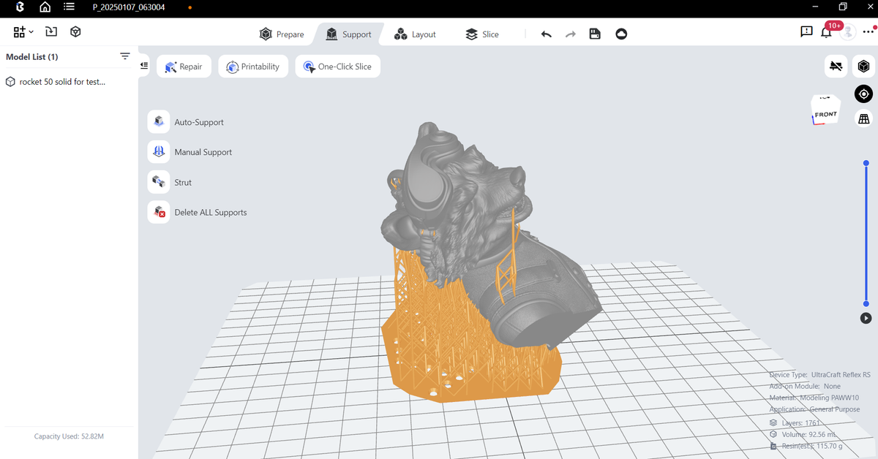Switch to the Layout tab

click(415, 34)
